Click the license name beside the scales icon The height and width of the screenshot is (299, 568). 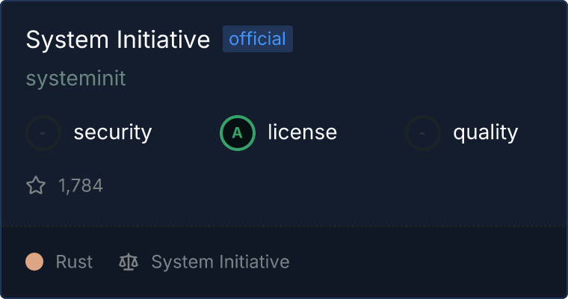pos(220,262)
